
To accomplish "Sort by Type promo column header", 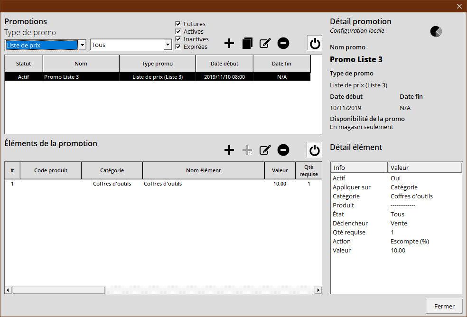I will tap(157, 64).
